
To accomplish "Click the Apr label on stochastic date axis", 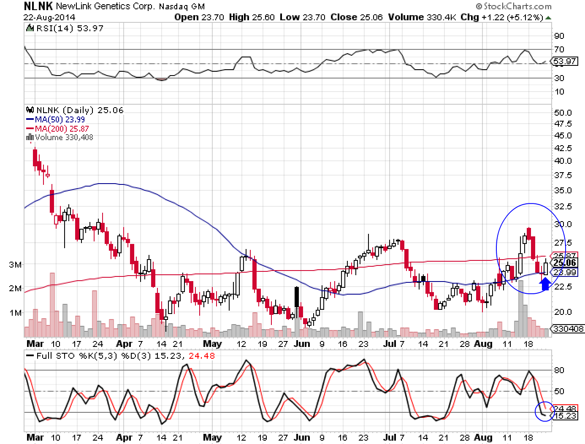I will (x=124, y=437).
